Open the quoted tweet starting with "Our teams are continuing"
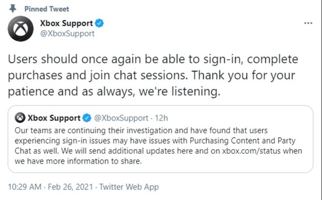 pos(160,139)
